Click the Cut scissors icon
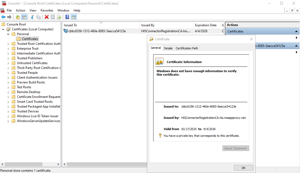 tap(32, 17)
